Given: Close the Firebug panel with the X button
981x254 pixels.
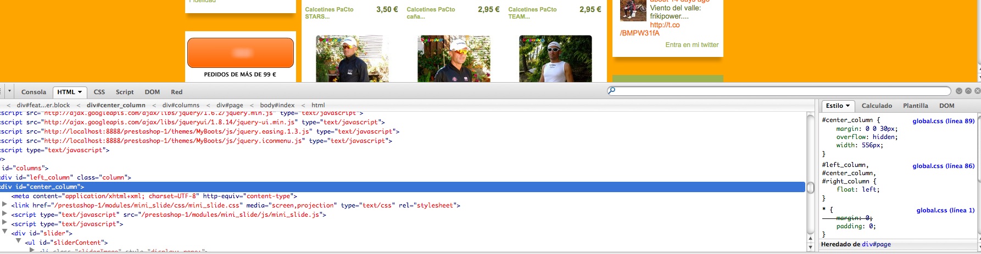Looking at the screenshot, I should pyautogui.click(x=977, y=91).
